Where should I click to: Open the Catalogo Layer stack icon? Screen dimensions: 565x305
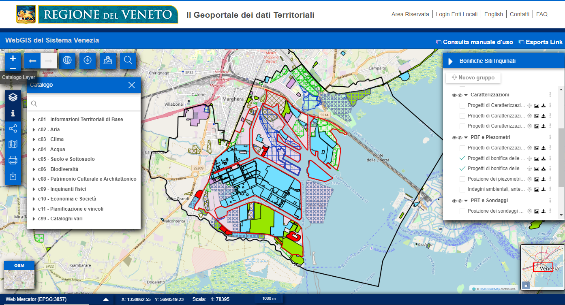point(13,97)
